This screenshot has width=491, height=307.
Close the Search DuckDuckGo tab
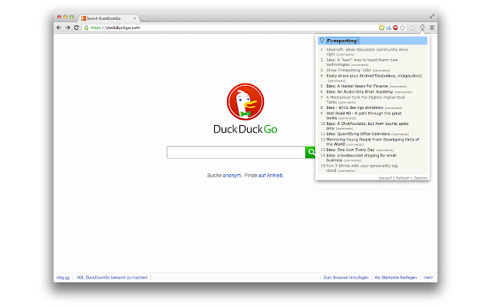[x=135, y=18]
